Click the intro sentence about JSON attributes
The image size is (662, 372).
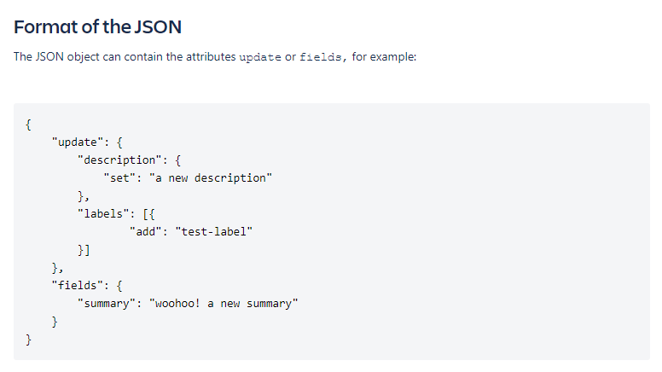click(x=215, y=57)
